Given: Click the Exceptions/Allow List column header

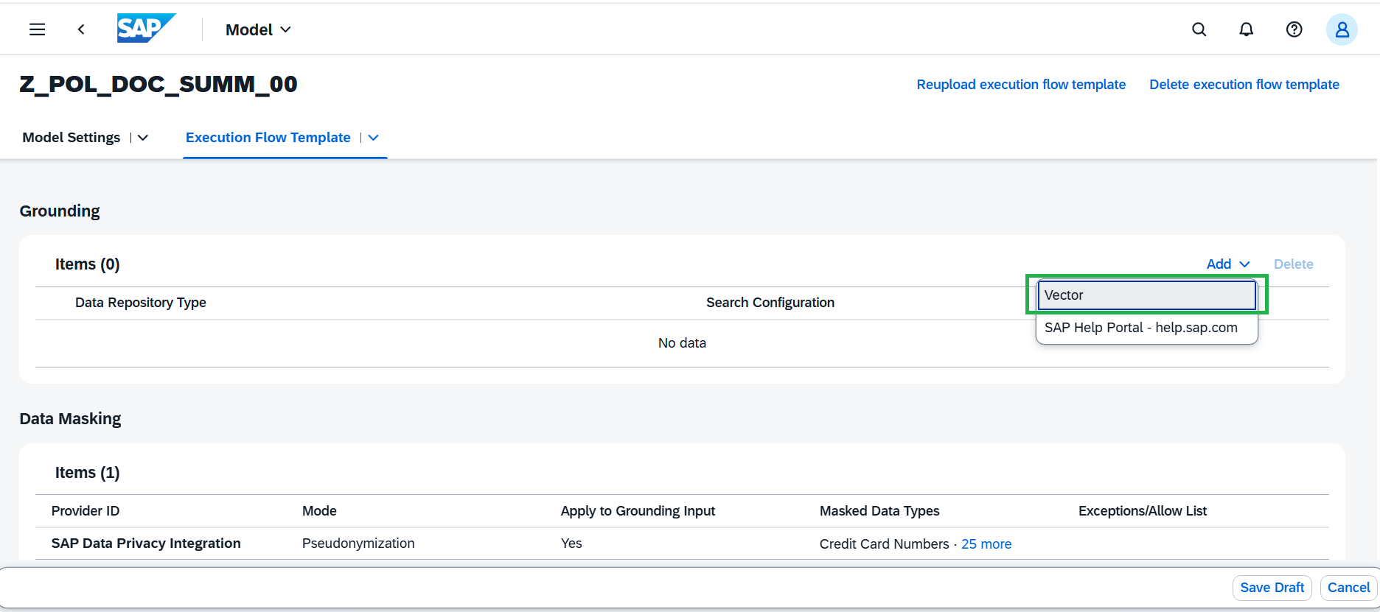Looking at the screenshot, I should coord(1143,511).
